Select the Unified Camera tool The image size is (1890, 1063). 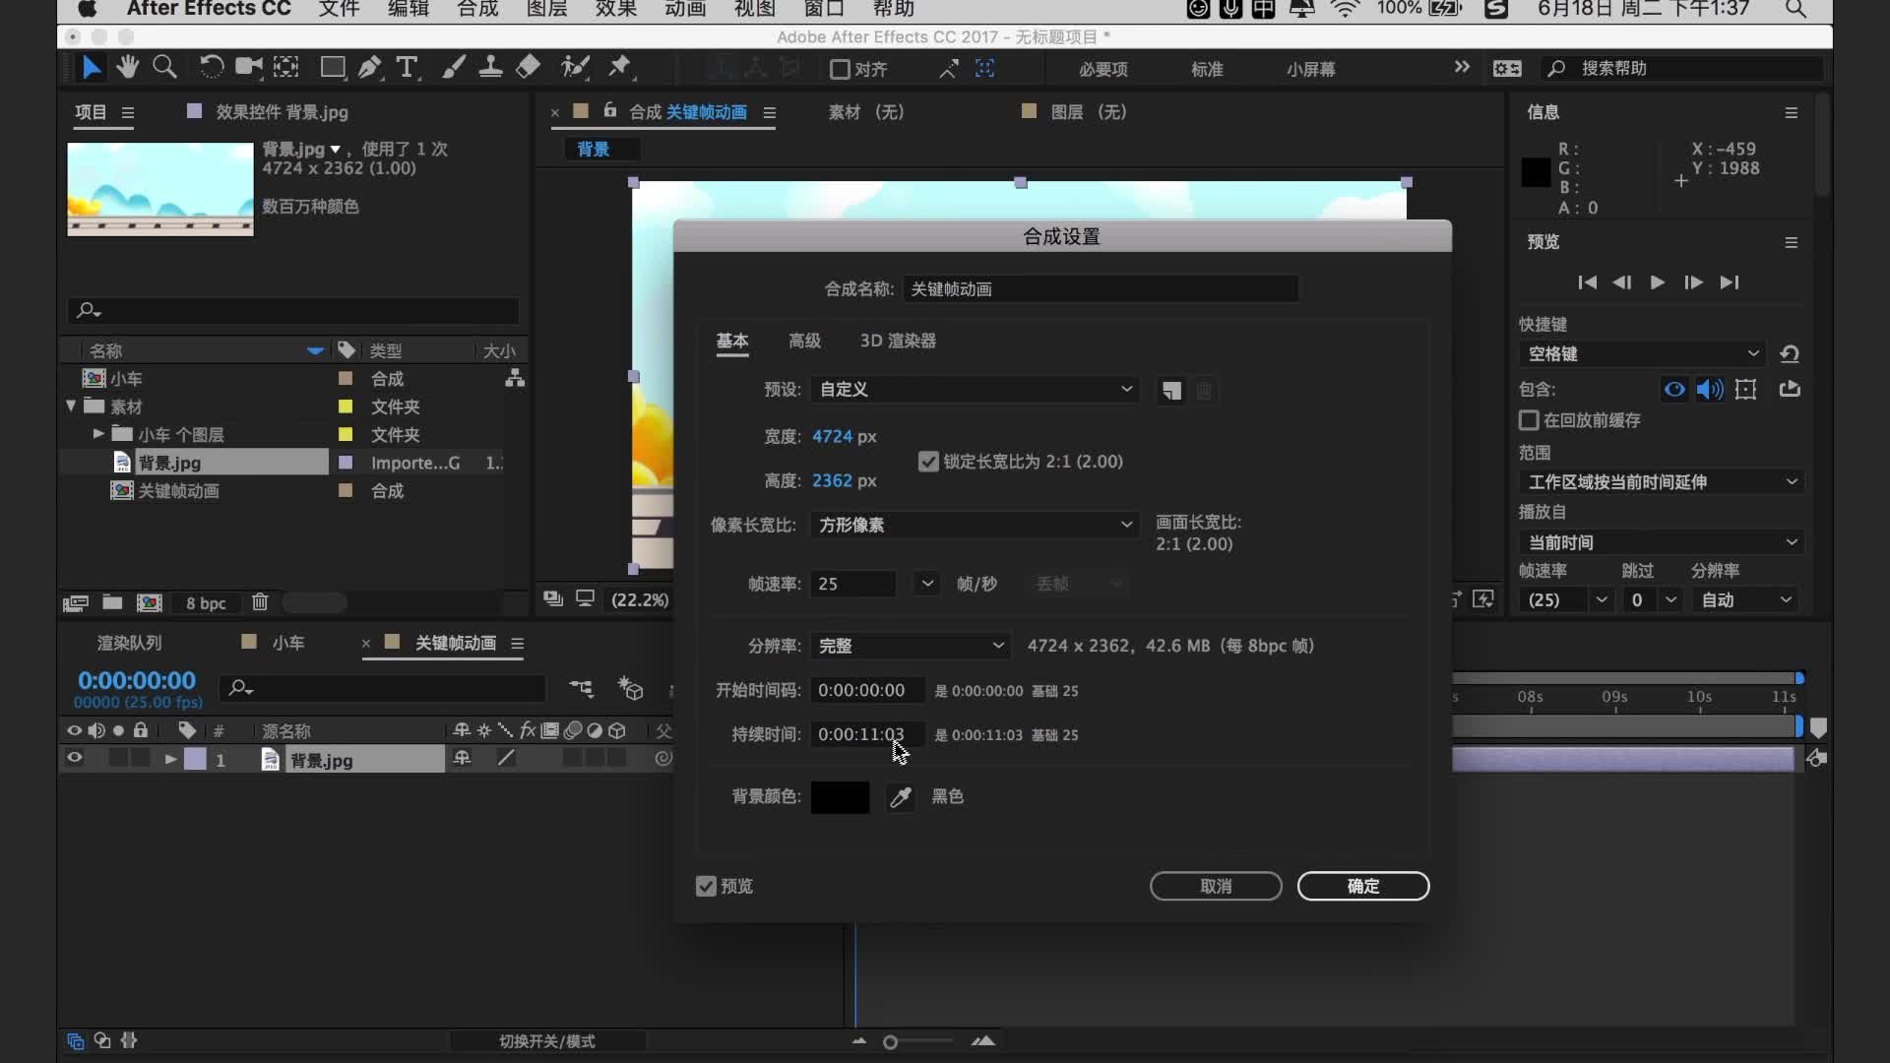[248, 68]
